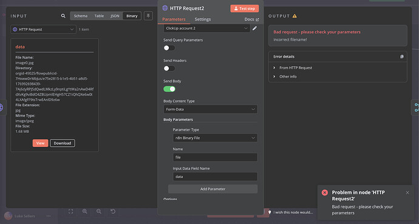
Task: Click the red error icon in notification
Action: pos(325,192)
